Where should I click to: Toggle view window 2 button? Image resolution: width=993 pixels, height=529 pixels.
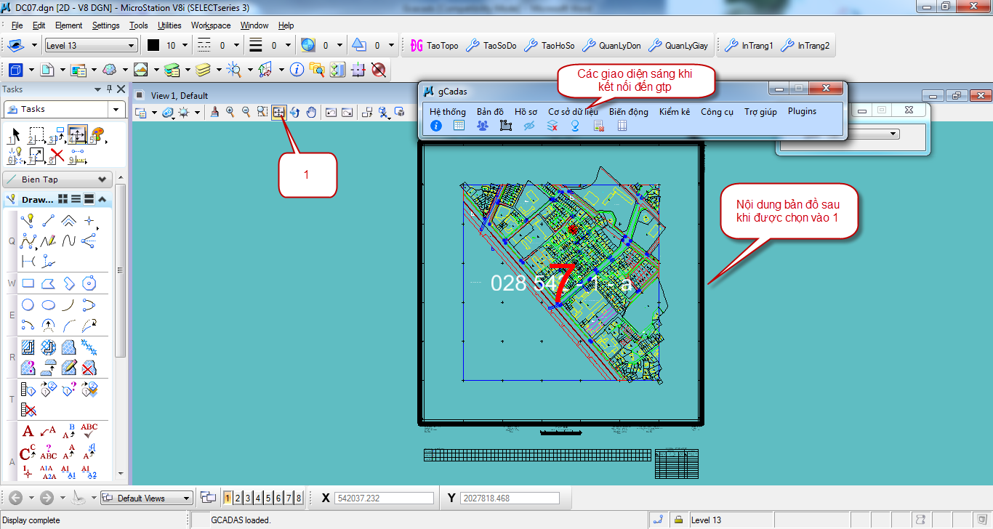tap(238, 498)
